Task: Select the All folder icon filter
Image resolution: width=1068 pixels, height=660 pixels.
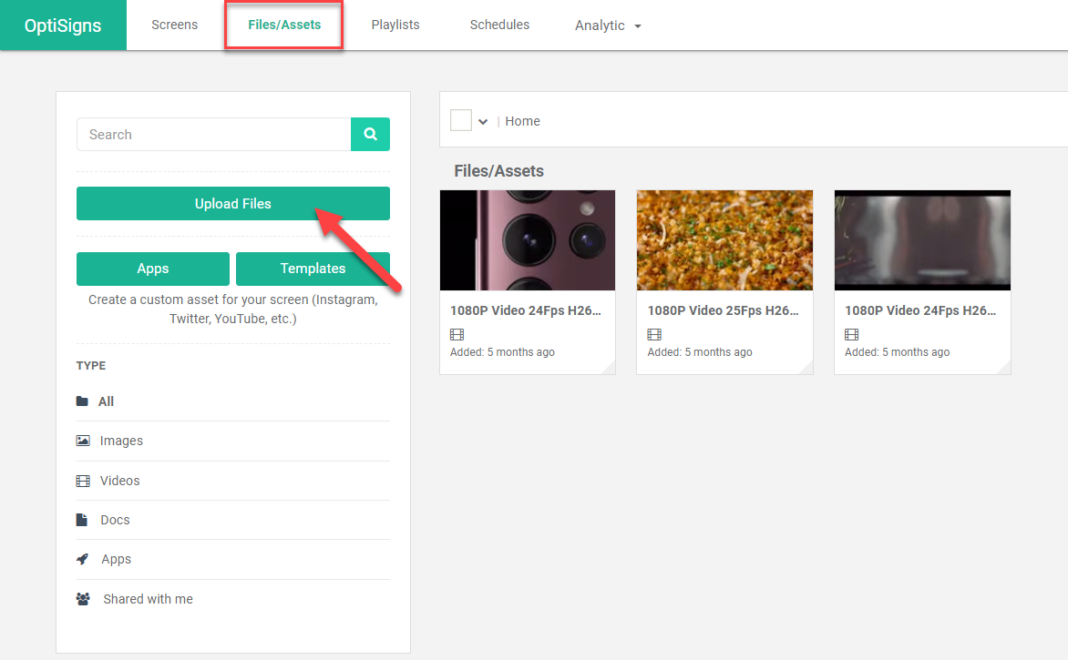Action: [x=83, y=401]
